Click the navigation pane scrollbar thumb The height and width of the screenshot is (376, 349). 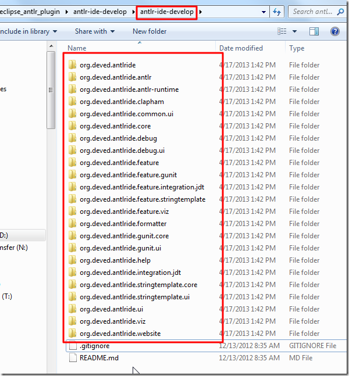click(x=51, y=90)
